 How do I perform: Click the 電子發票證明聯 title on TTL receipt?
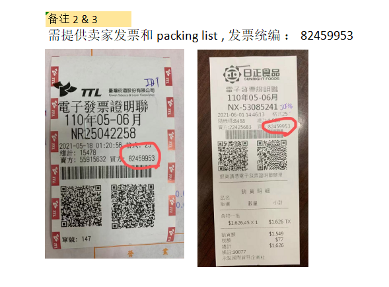pos(103,107)
